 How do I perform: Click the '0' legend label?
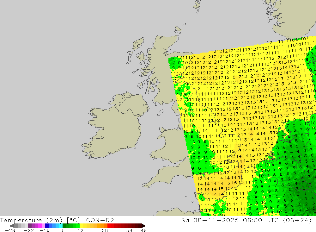62,230
